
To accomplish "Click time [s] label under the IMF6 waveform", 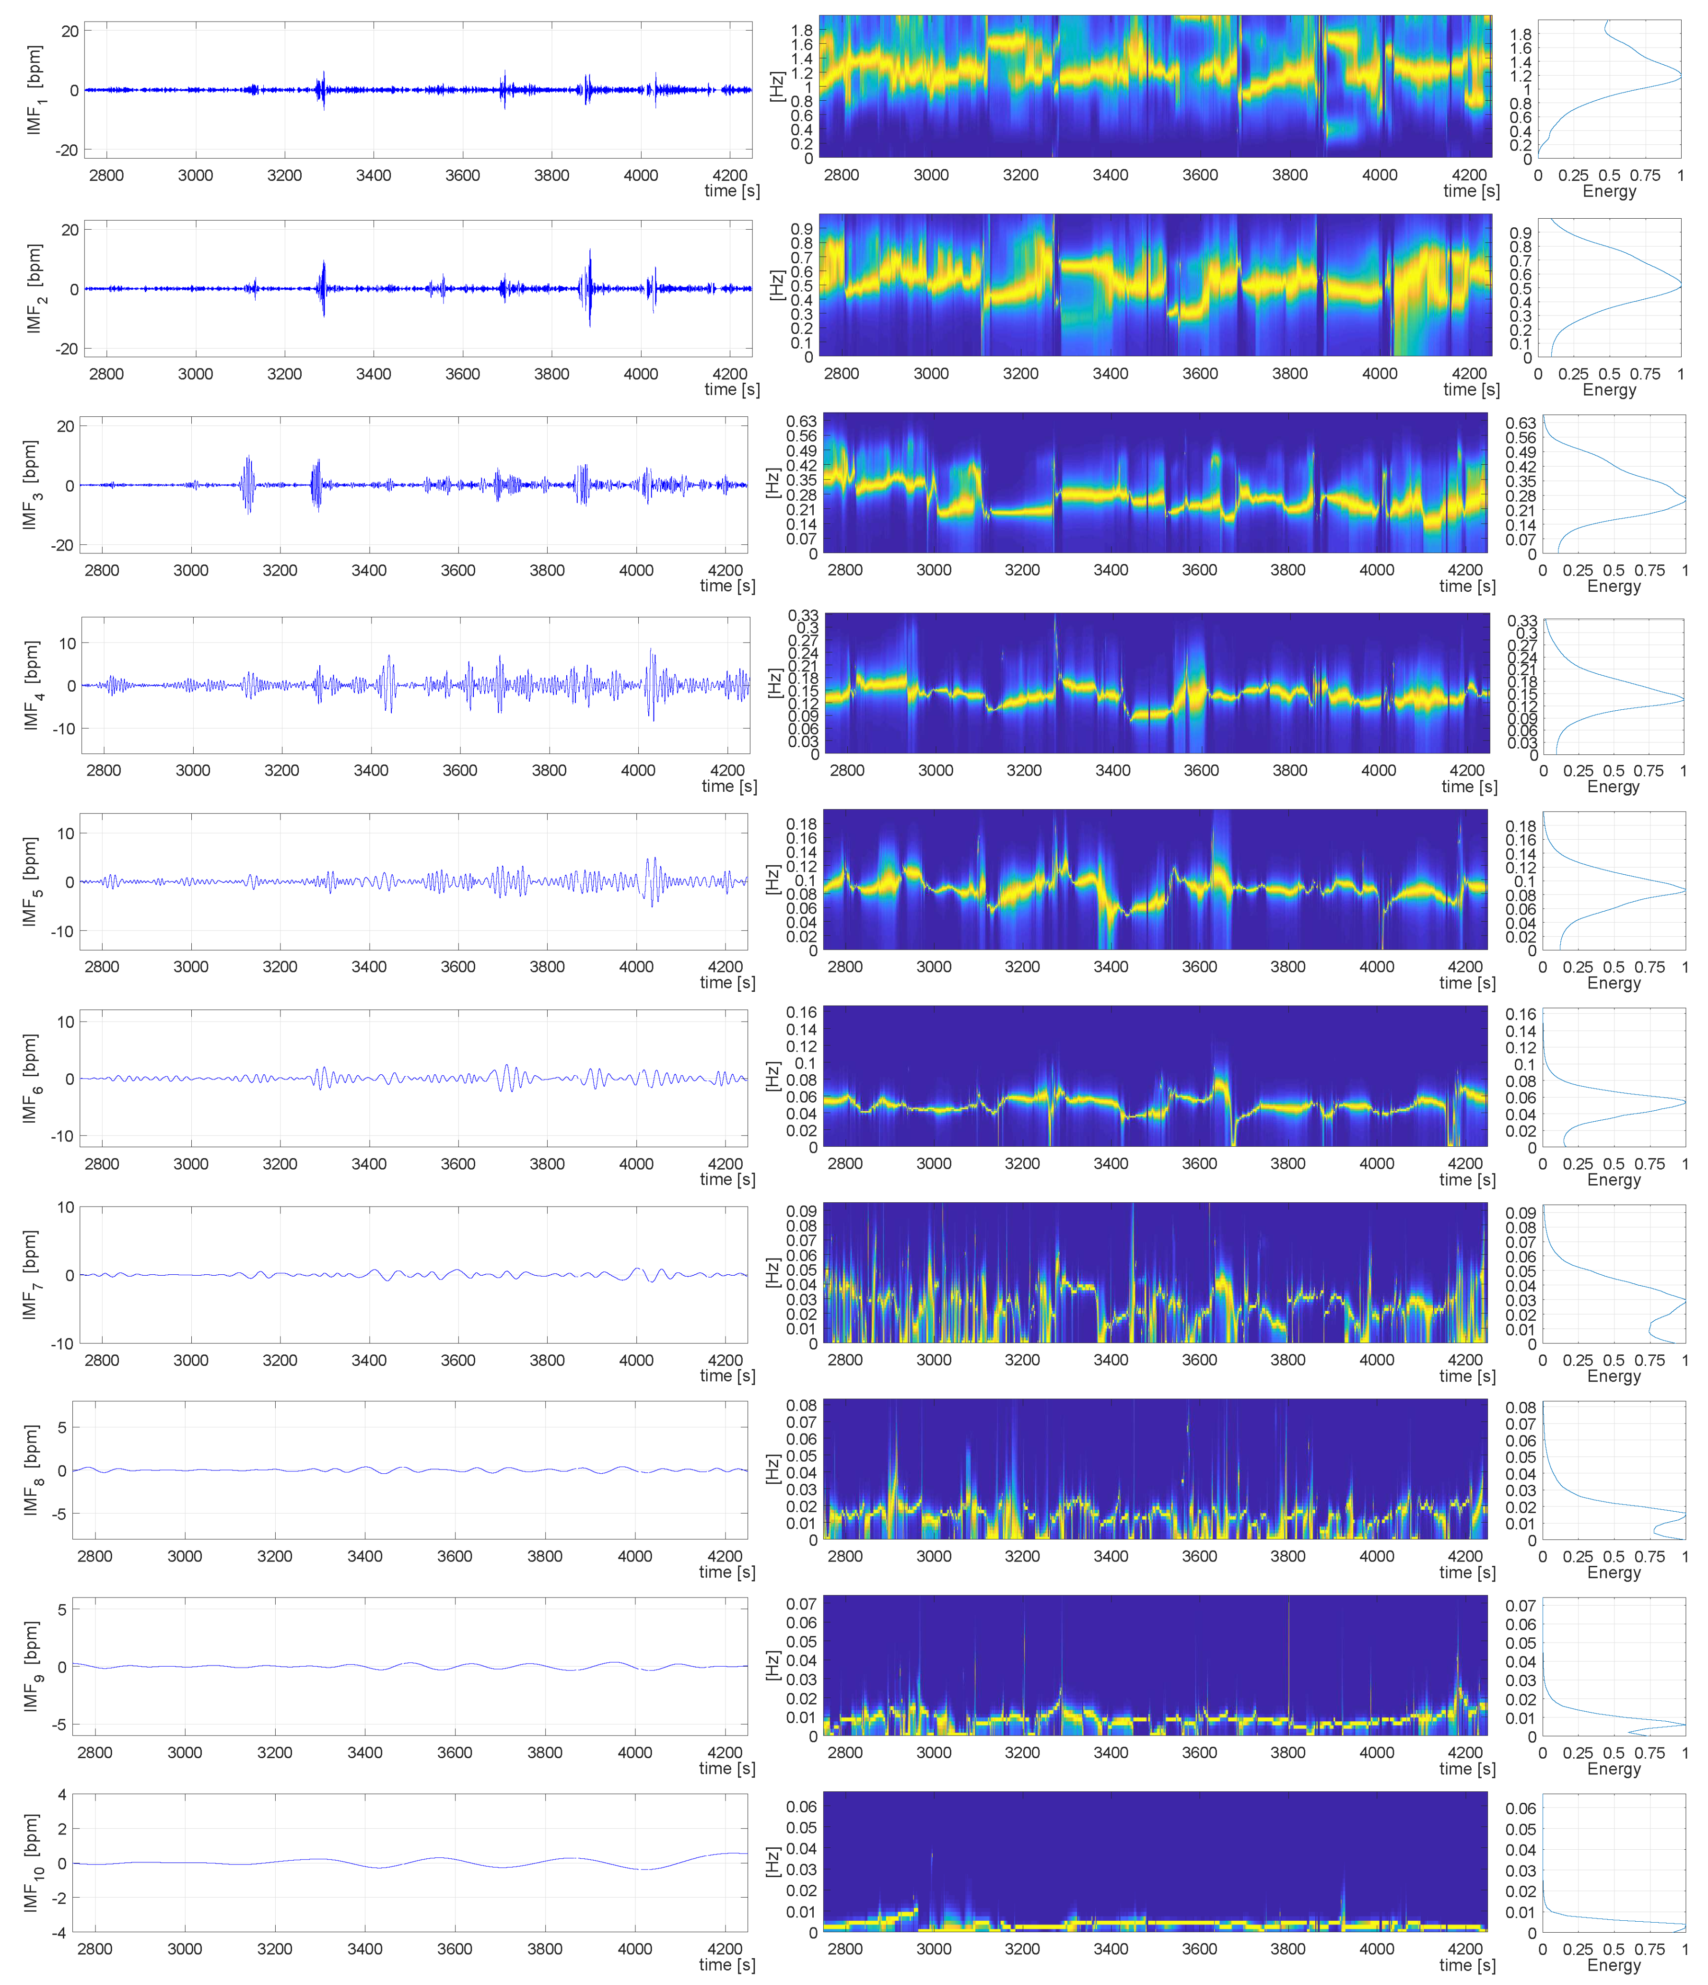I will (728, 1179).
